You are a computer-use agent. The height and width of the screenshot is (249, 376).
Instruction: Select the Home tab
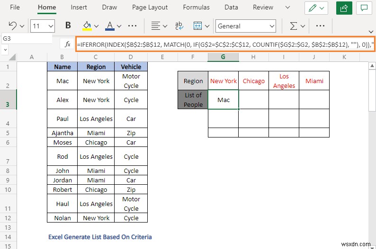coord(47,7)
